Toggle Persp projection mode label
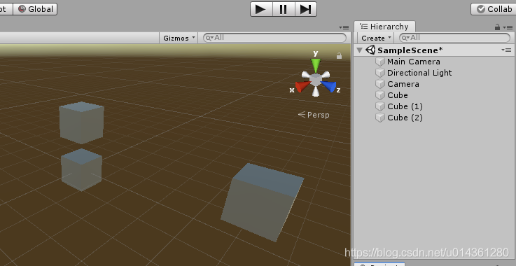This screenshot has height=266, width=516. click(x=314, y=115)
